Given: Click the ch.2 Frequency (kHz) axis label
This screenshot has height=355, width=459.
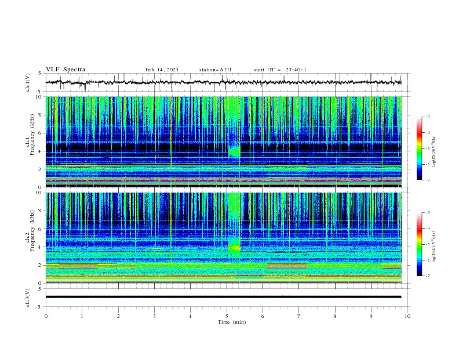Looking at the screenshot, I should click(x=30, y=231).
